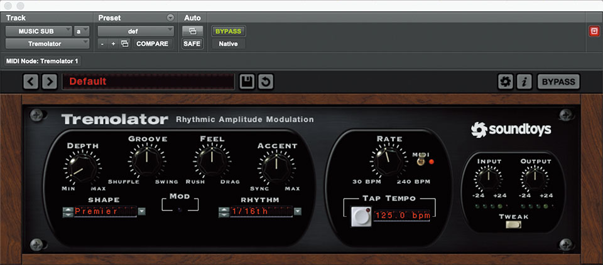This screenshot has height=265, width=603.
Task: Click the Premier shape display
Action: click(106, 211)
